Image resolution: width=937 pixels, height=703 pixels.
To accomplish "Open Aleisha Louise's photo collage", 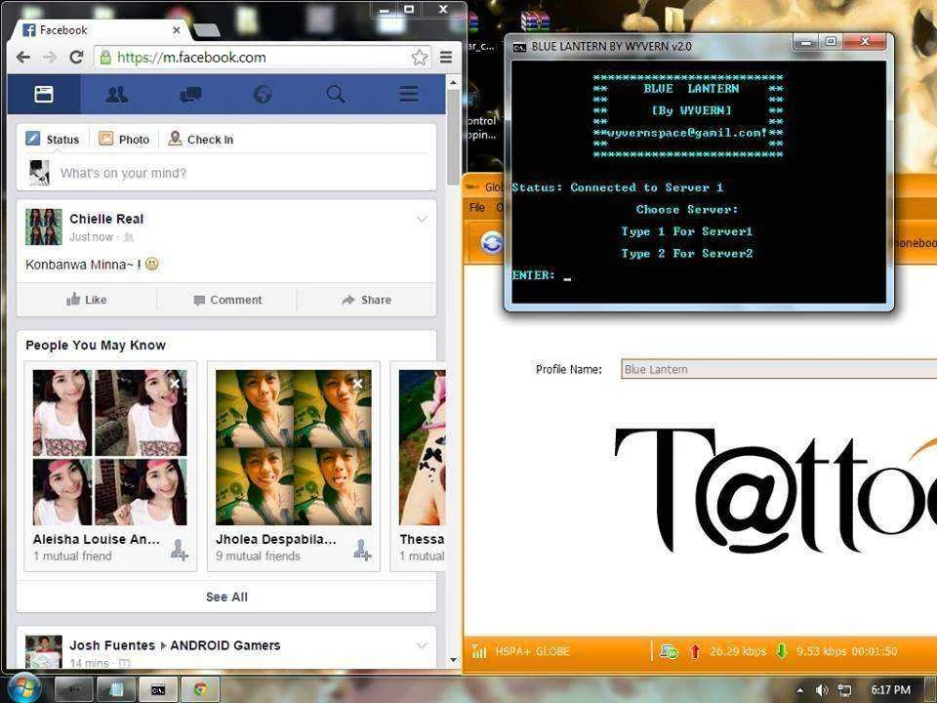I will pos(110,447).
